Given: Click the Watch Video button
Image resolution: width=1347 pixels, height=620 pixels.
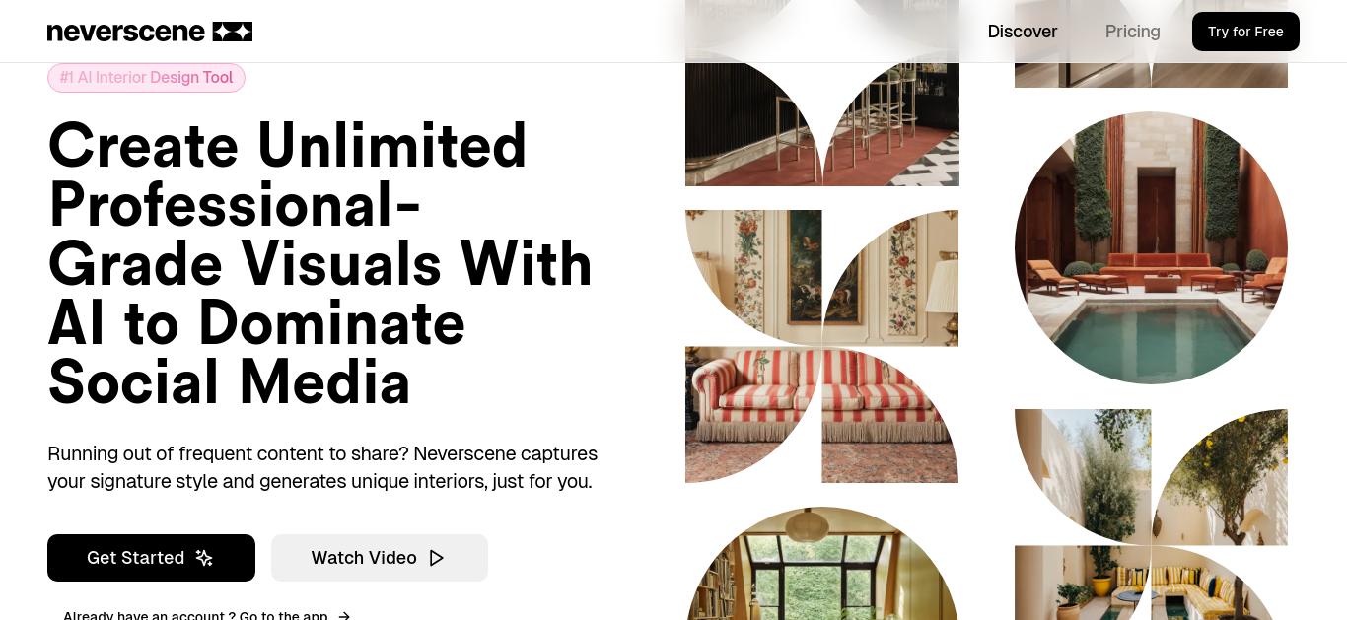Looking at the screenshot, I should pos(380,558).
